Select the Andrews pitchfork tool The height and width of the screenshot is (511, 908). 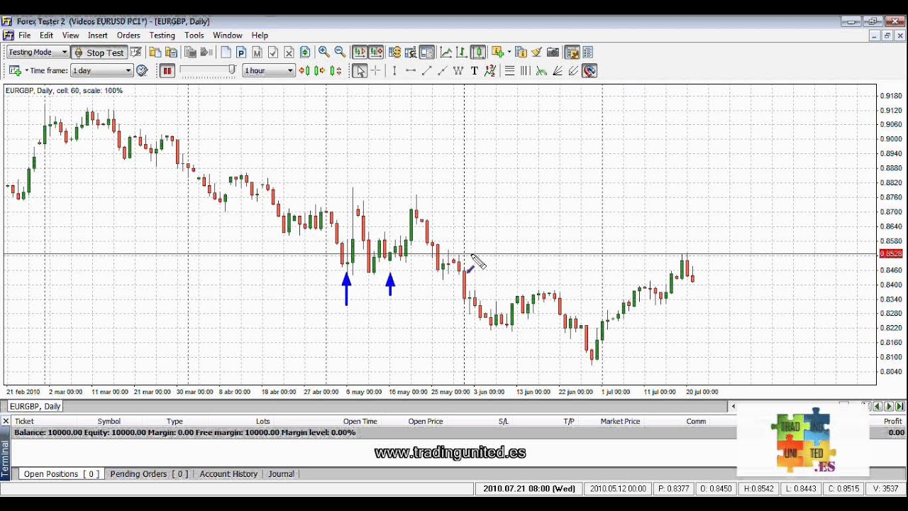click(x=573, y=70)
